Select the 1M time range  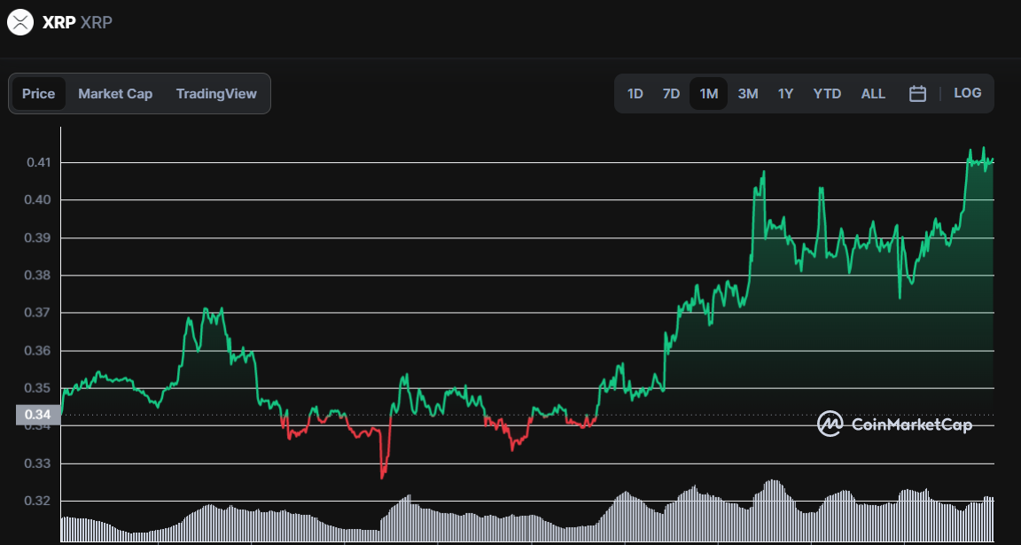coord(708,94)
